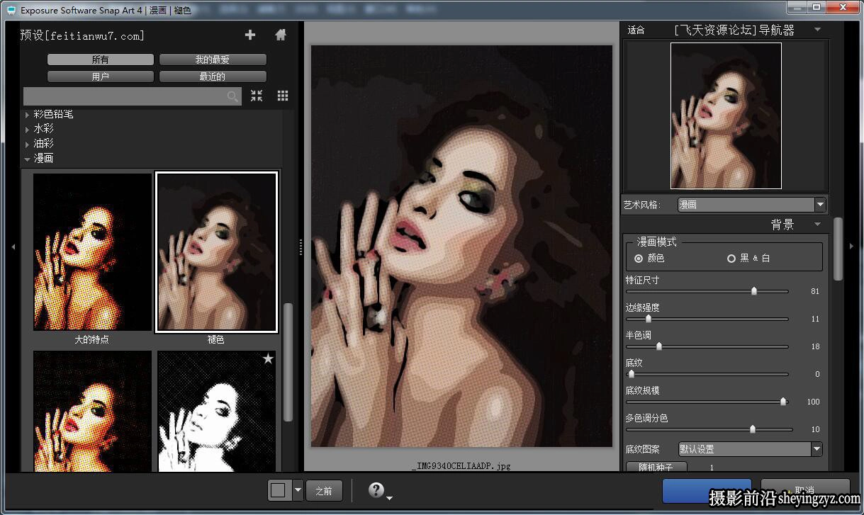Viewport: 864px width, 515px height.
Task: Show the 用户 presets tab
Action: point(101,77)
